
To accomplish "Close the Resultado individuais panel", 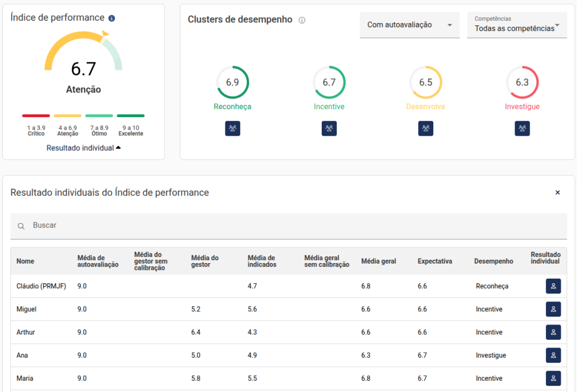I will pos(558,193).
